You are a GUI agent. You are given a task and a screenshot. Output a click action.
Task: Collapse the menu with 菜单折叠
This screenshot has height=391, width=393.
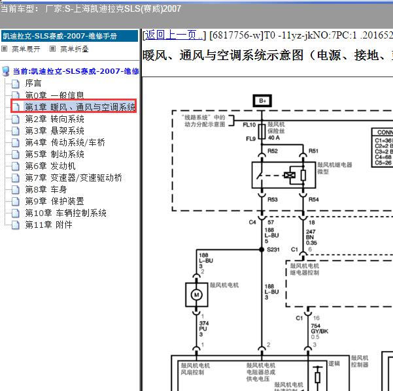pyautogui.click(x=75, y=49)
